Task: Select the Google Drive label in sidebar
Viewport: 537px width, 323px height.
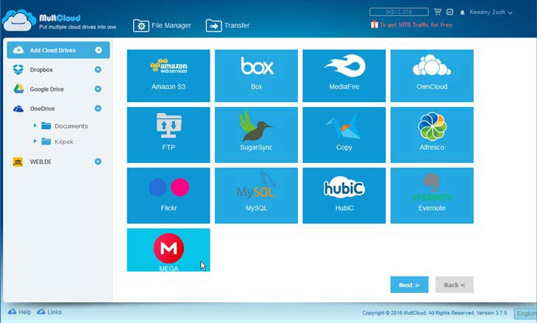Action: coord(46,90)
